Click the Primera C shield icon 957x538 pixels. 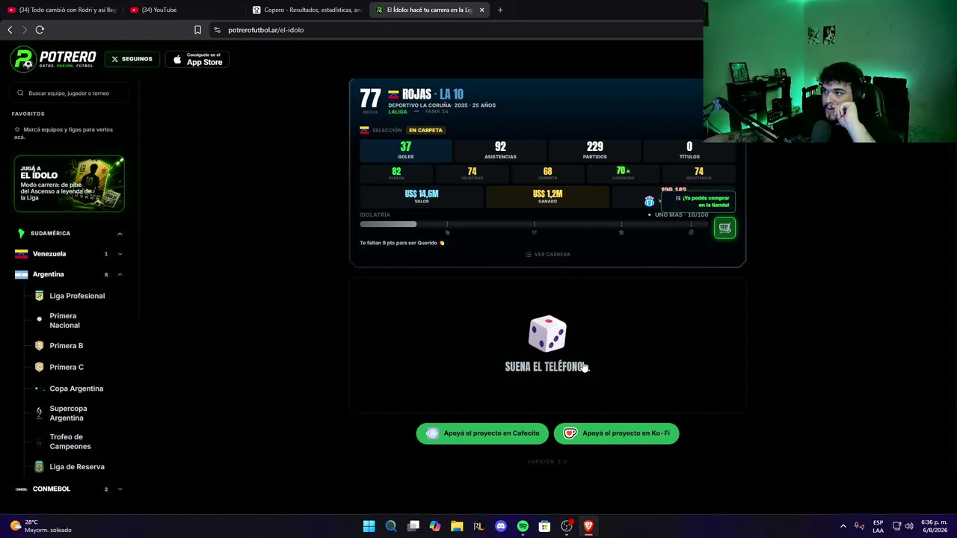pyautogui.click(x=39, y=368)
